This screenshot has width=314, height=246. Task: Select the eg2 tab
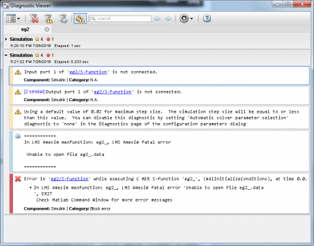point(25,29)
